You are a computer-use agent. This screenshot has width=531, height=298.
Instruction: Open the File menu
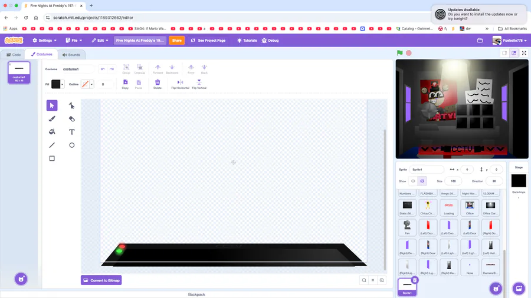[74, 40]
